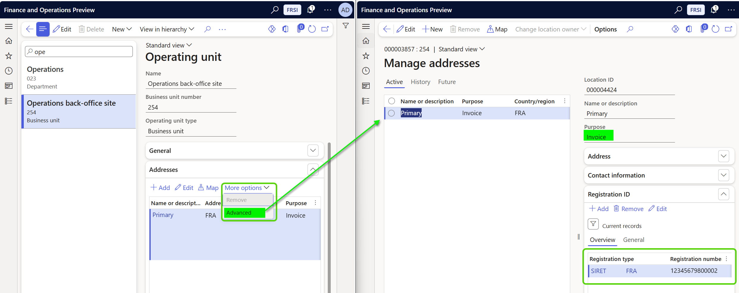Open search in left window header
Image resolution: width=739 pixels, height=293 pixels.
[275, 10]
